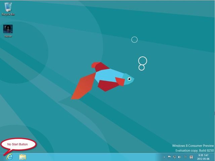Image resolution: width=215 pixels, height=161 pixels.
Task: Open the clock showing 오후 7:47
Action: pyautogui.click(x=203, y=157)
